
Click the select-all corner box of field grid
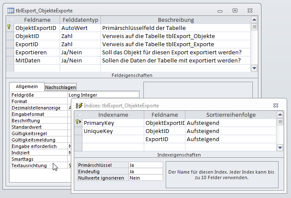click(x=10, y=20)
